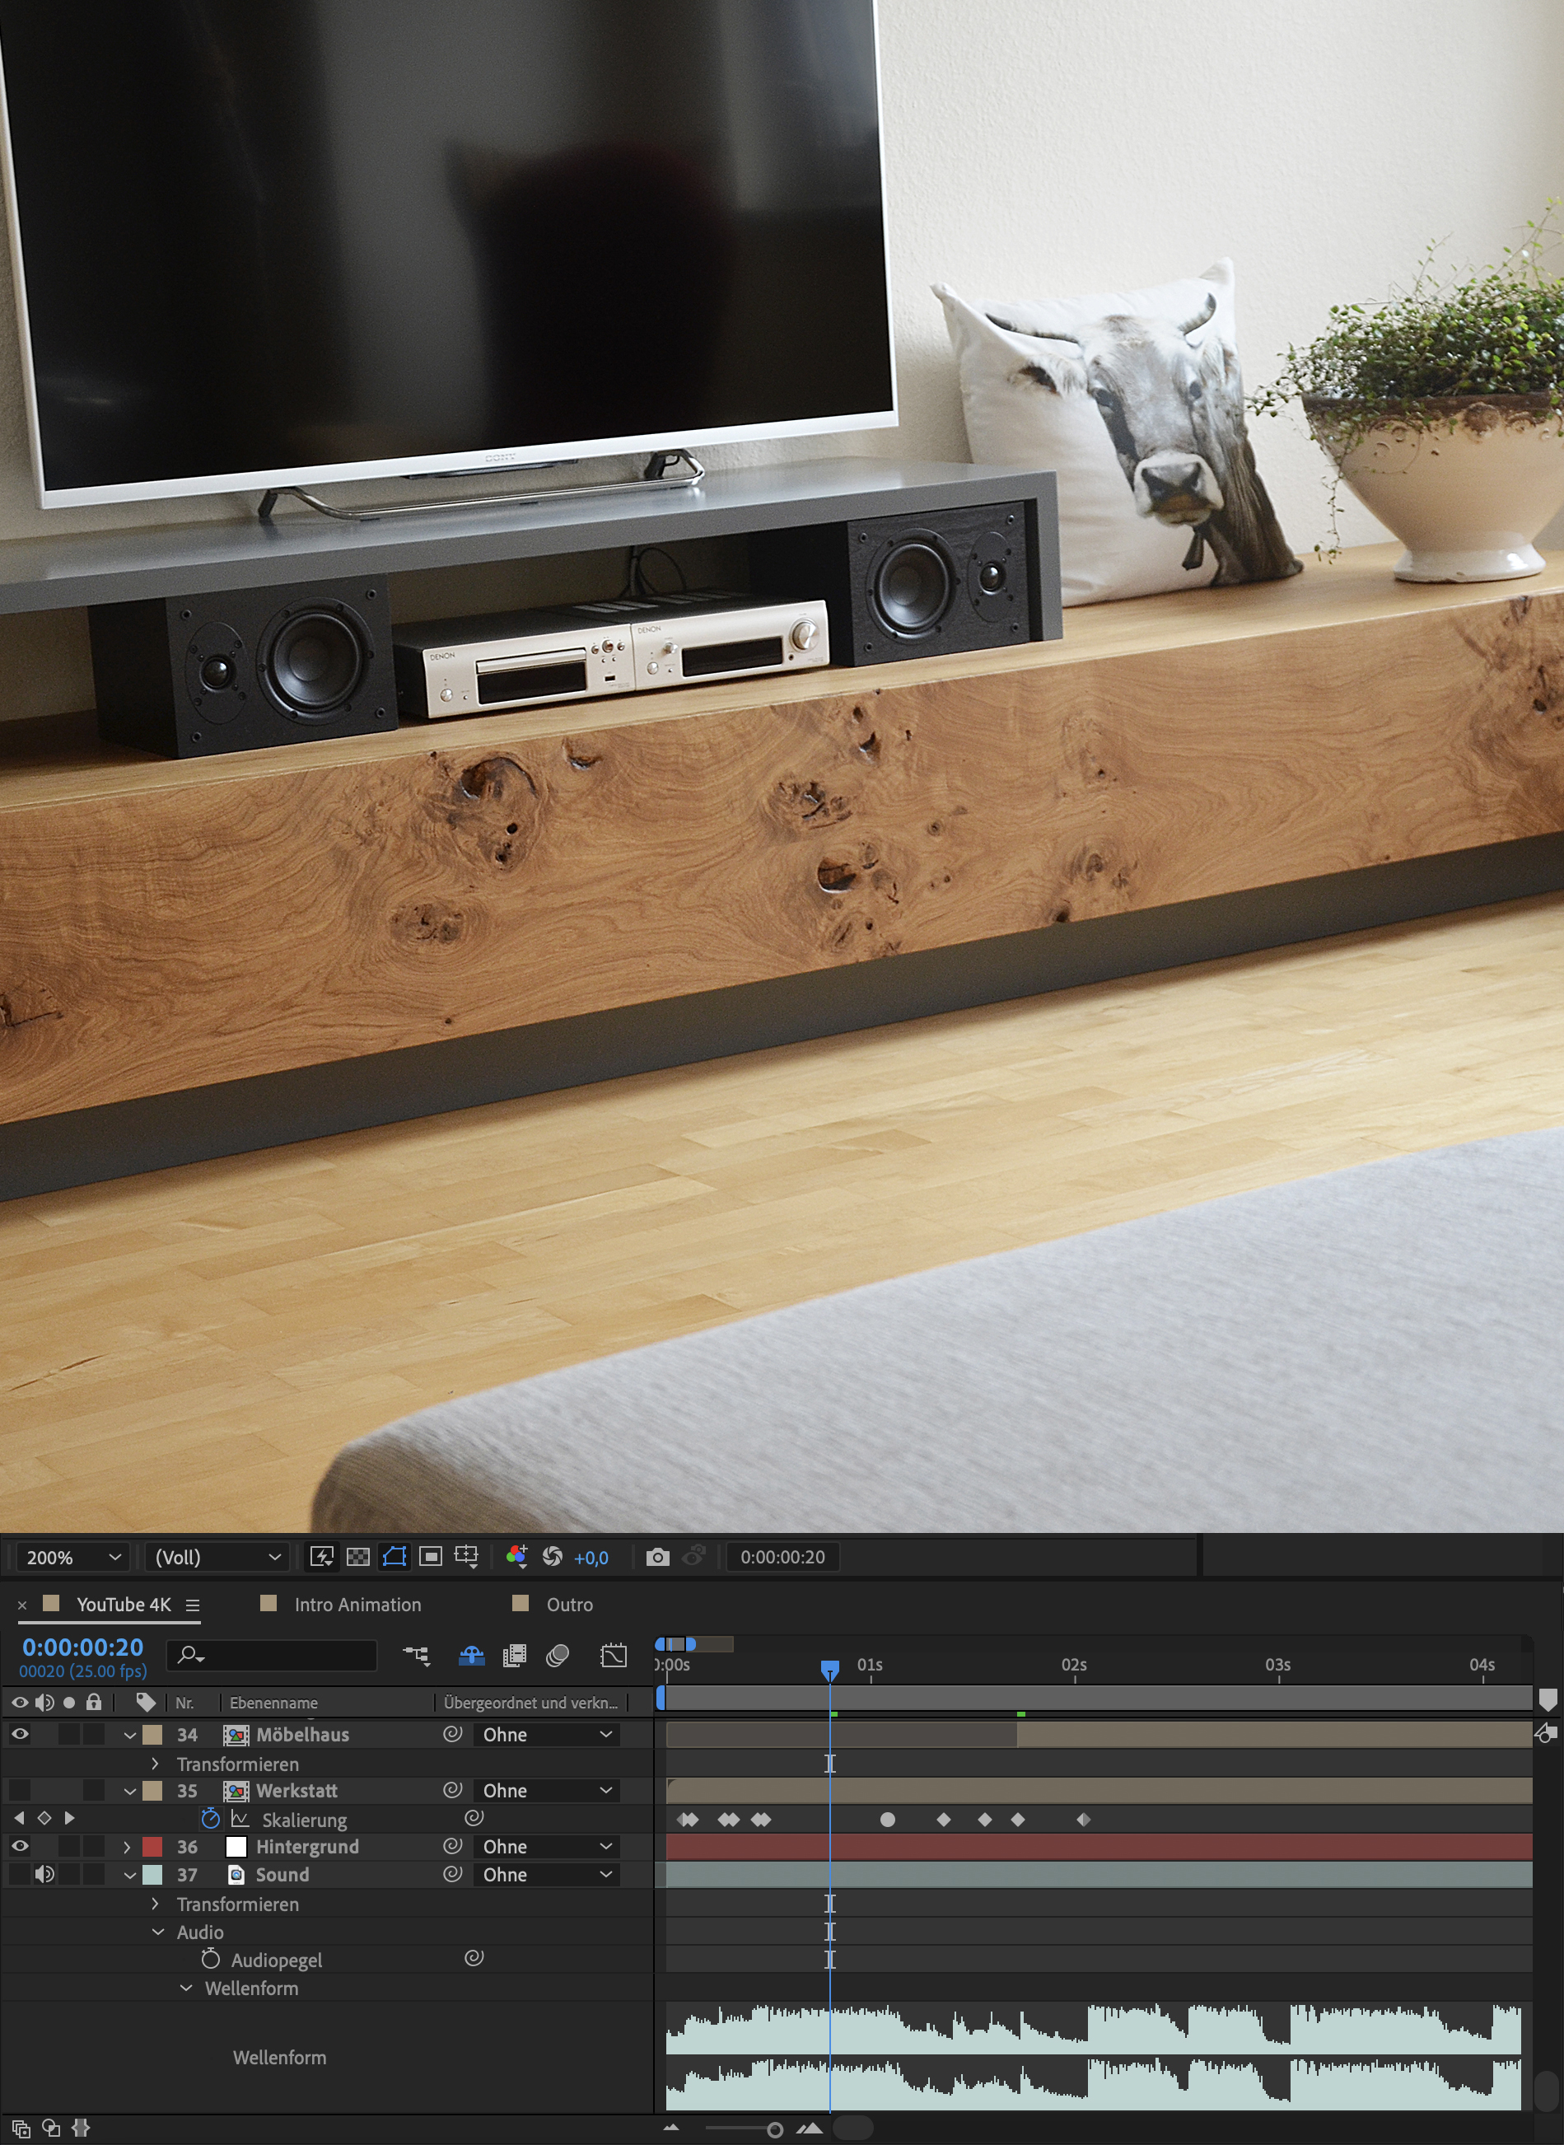Select the YouTube 4K tab
This screenshot has height=2145, width=1564.
124,1605
